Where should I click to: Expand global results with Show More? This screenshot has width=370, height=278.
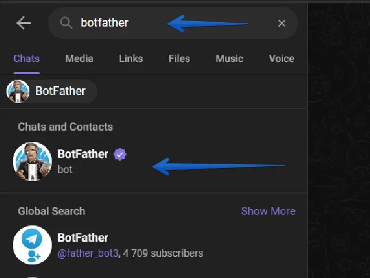tap(268, 211)
